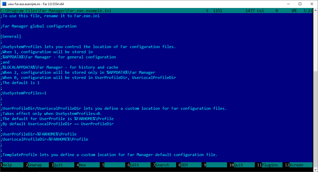Click the file path in the status line

tap(56, 11)
